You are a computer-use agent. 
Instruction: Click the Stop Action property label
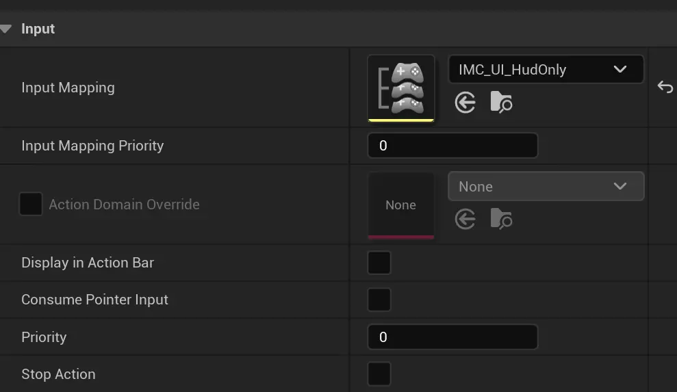click(x=58, y=374)
